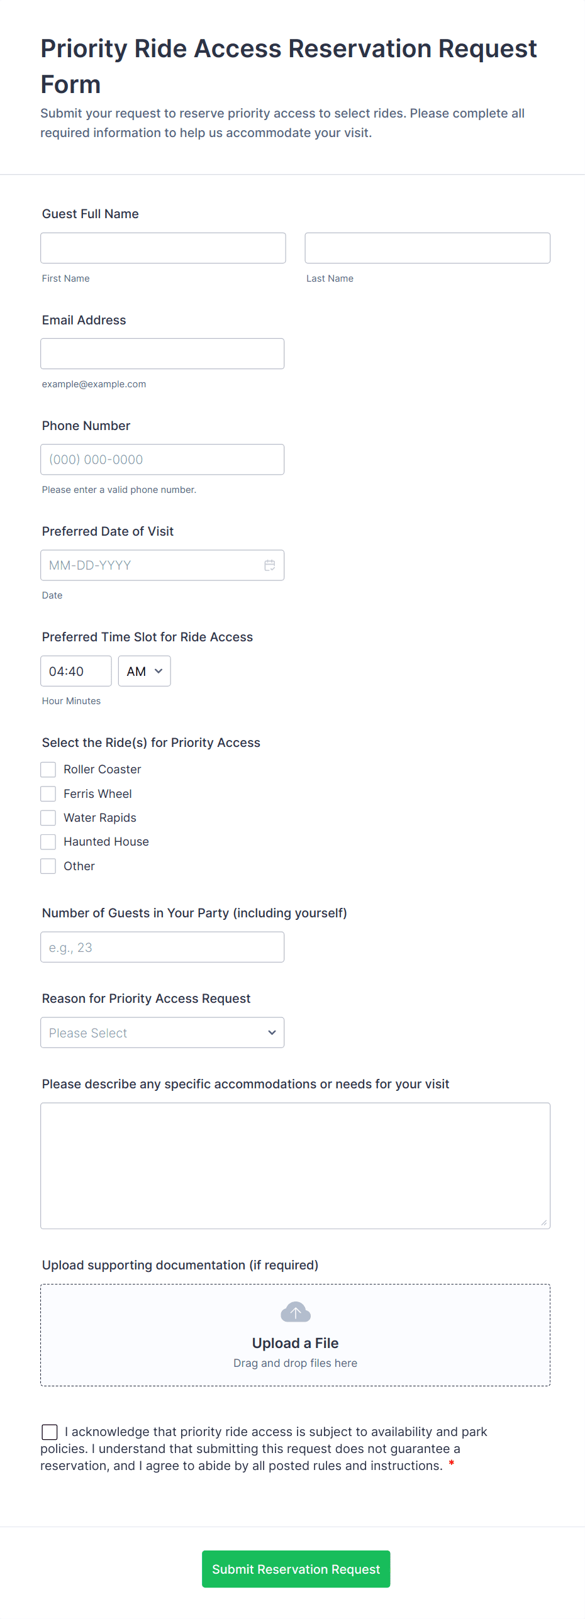
Task: Click the accommodations description text area
Action: click(295, 1166)
